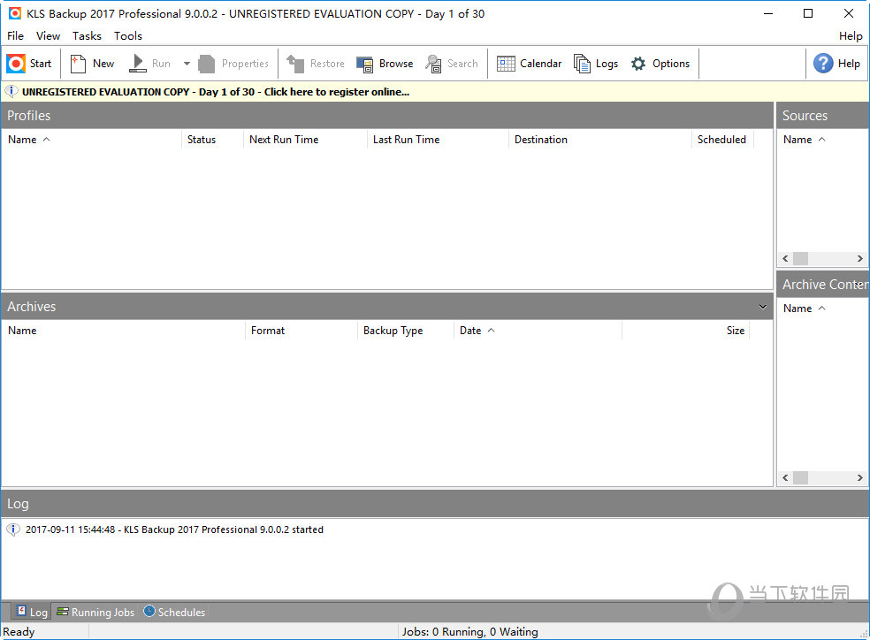Open the Logs viewer
Image resolution: width=870 pixels, height=640 pixels.
pos(596,64)
